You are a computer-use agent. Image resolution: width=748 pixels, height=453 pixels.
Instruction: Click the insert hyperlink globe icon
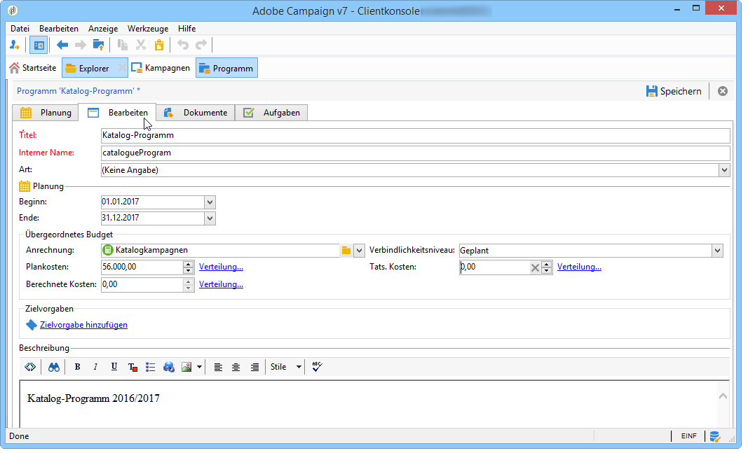coord(168,368)
